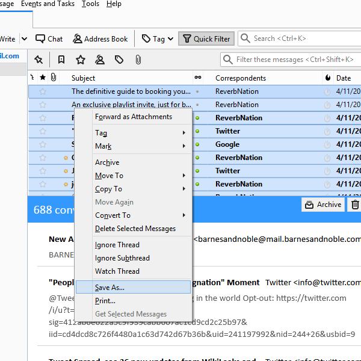This screenshot has width=361, height=361.
Task: Toggle the Quick Filter bar
Action: 206,39
